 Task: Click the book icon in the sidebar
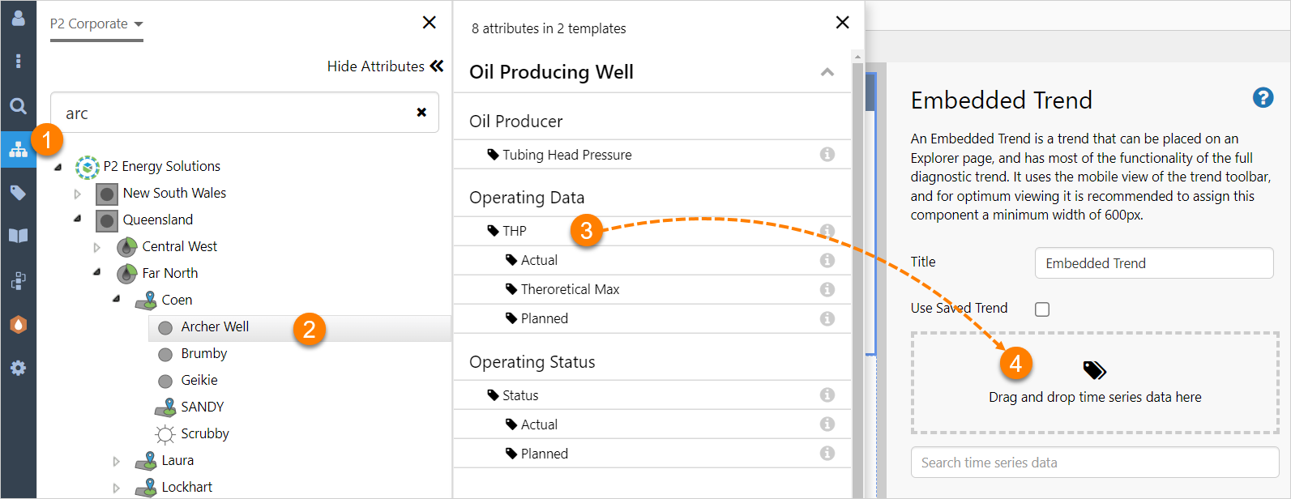click(18, 236)
